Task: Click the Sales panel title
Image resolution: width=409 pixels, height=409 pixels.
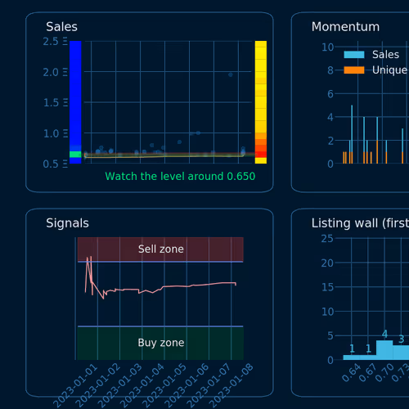Action: [61, 27]
